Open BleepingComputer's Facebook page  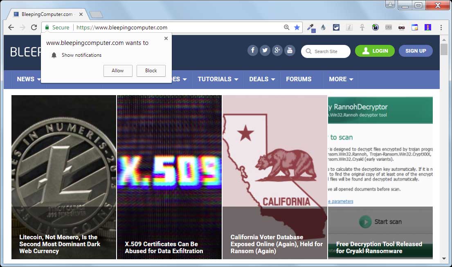[252, 51]
